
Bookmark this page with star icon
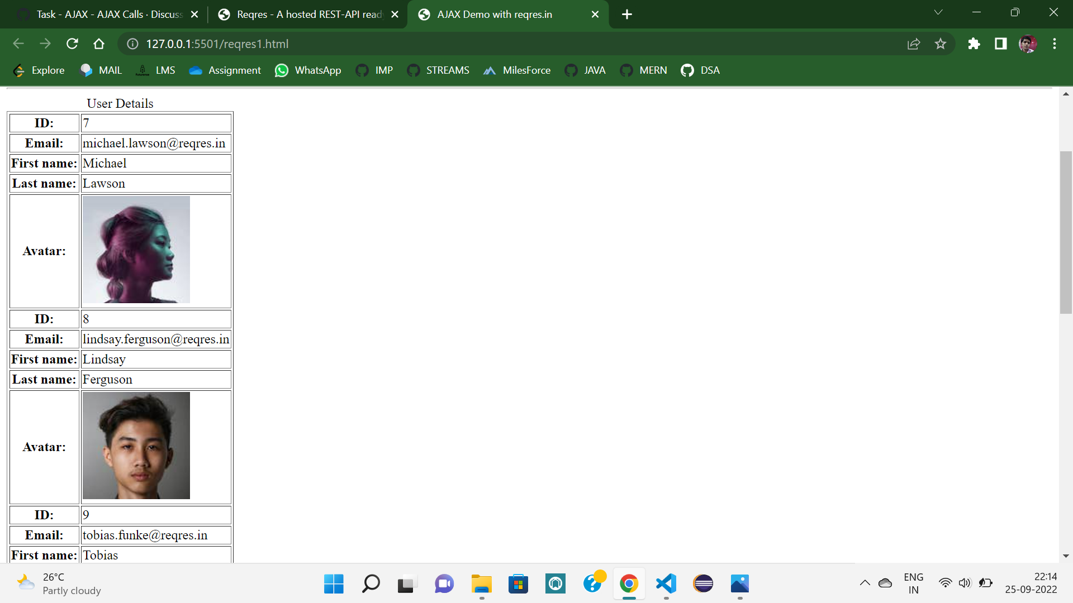[x=941, y=44]
